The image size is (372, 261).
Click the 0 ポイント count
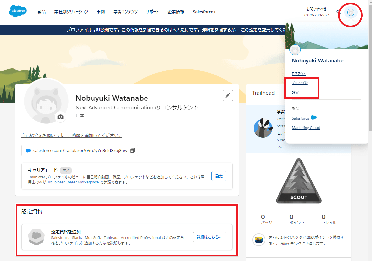coord(297,219)
